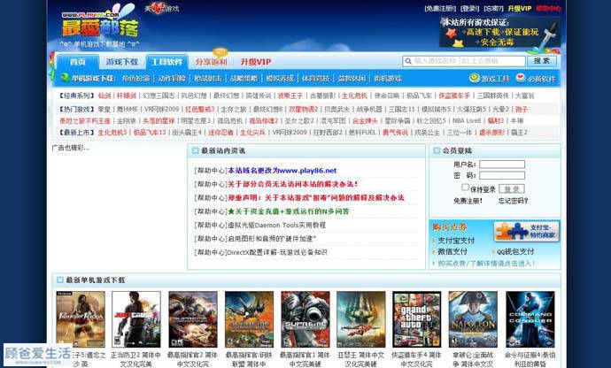Click the 本站所有游戏保证 banner
Viewport: 611px width, 368px height.
pyautogui.click(x=500, y=32)
